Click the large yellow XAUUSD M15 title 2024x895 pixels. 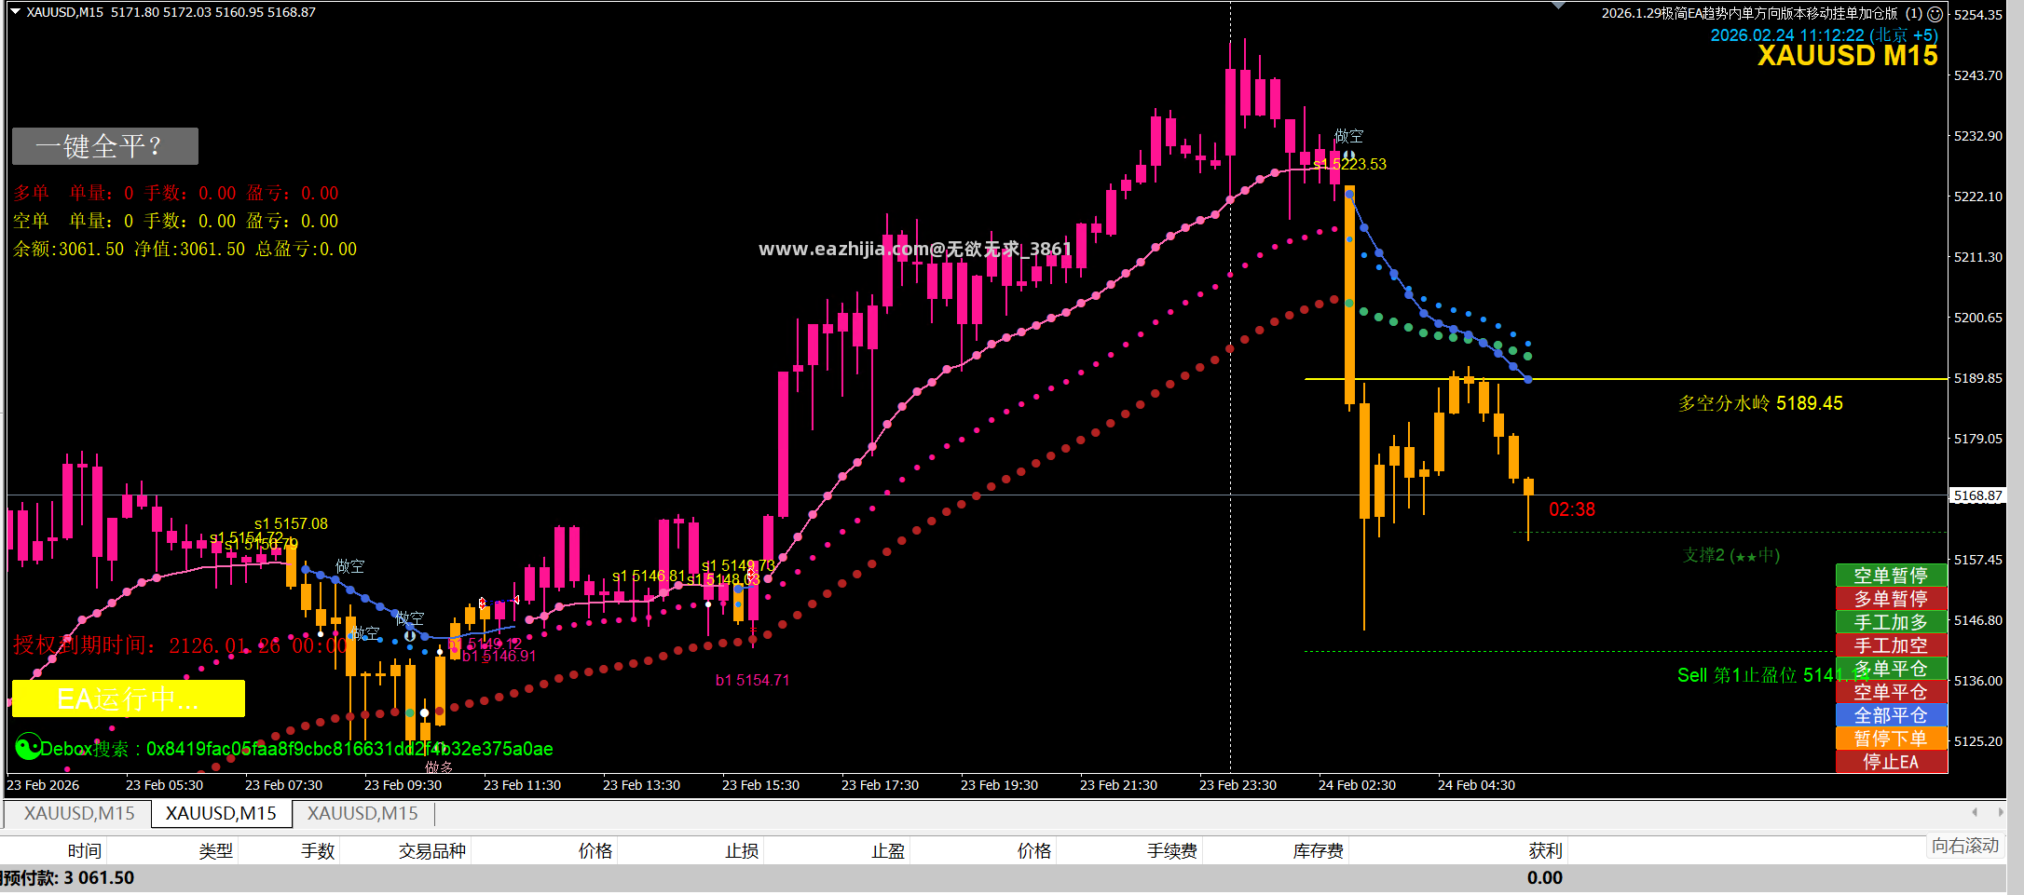click(1847, 56)
